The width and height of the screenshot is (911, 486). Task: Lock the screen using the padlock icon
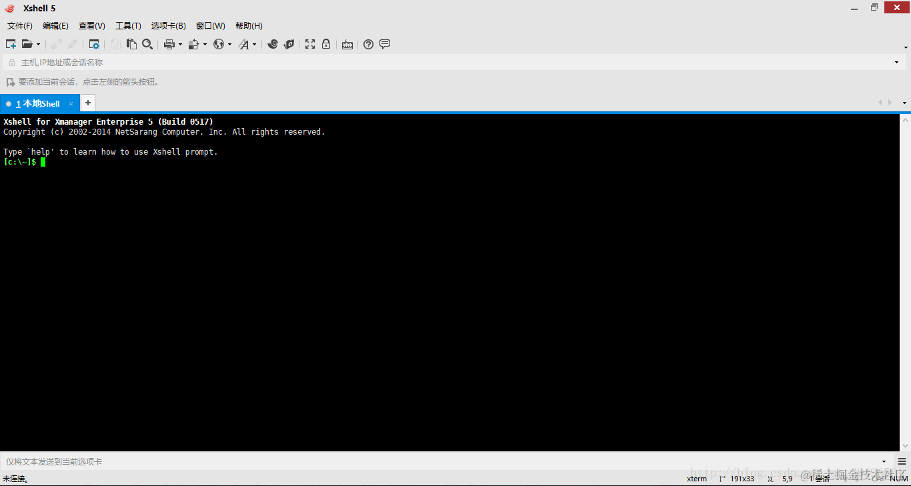click(x=326, y=44)
